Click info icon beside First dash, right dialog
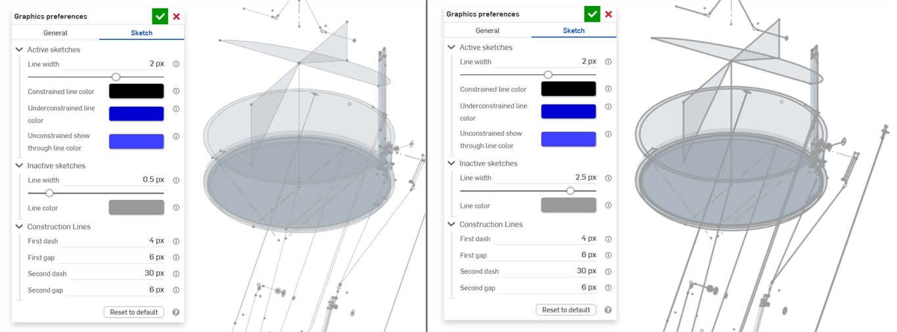This screenshot has height=332, width=897. [x=609, y=239]
